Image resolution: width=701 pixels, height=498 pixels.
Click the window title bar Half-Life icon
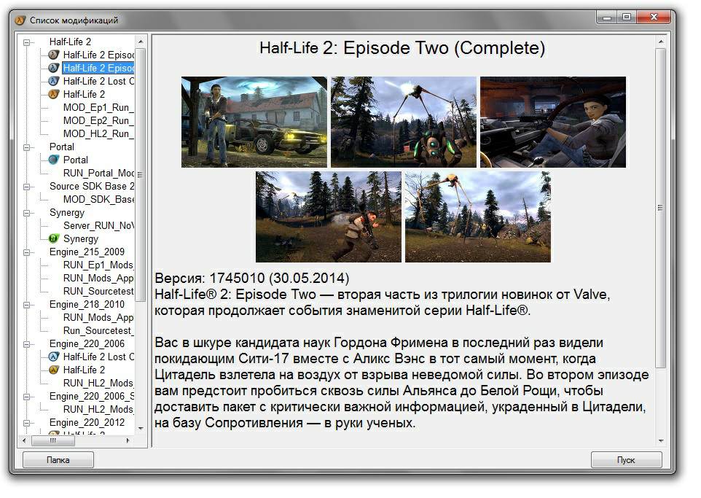[x=20, y=20]
